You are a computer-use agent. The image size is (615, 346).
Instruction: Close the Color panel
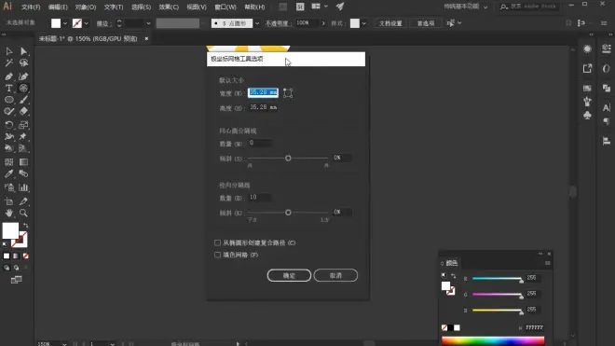pos(549,254)
